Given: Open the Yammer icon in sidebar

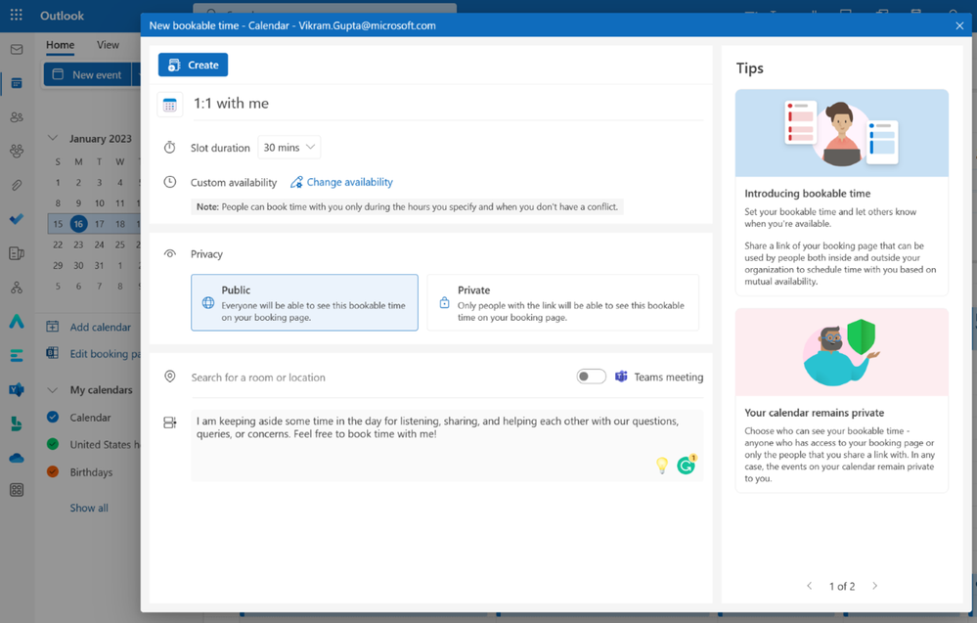Looking at the screenshot, I should (17, 390).
